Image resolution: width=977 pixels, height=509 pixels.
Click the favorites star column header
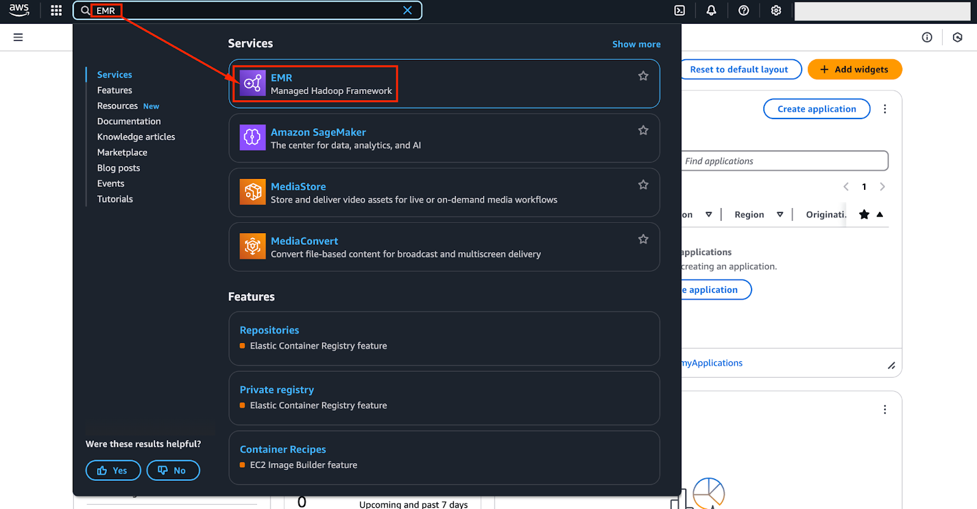pos(864,214)
